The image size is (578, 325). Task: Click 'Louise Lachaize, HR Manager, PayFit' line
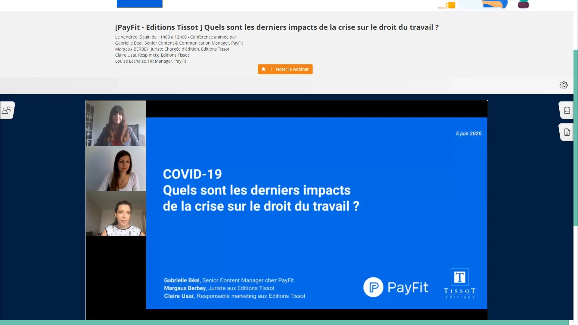(151, 61)
